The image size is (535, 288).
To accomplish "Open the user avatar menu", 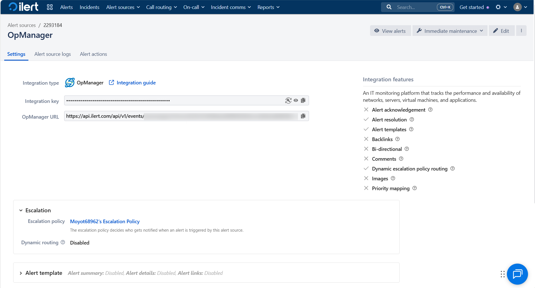I will [x=520, y=7].
